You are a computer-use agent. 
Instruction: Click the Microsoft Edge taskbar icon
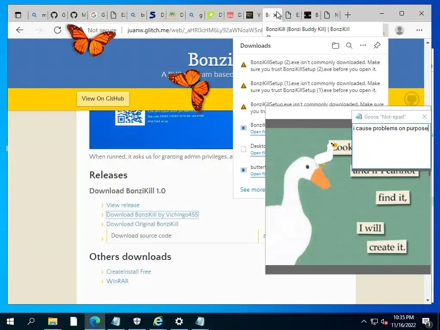click(x=95, y=321)
